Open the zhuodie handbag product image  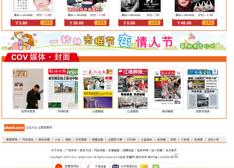(195, 6)
